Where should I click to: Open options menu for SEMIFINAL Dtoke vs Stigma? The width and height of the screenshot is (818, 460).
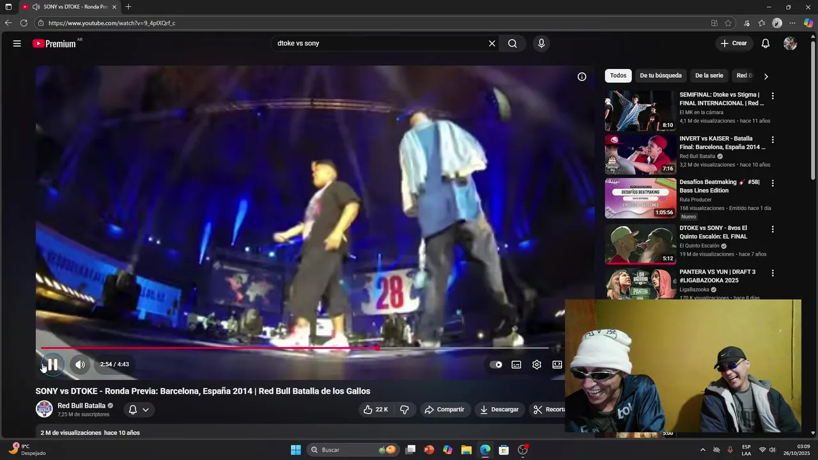(773, 96)
